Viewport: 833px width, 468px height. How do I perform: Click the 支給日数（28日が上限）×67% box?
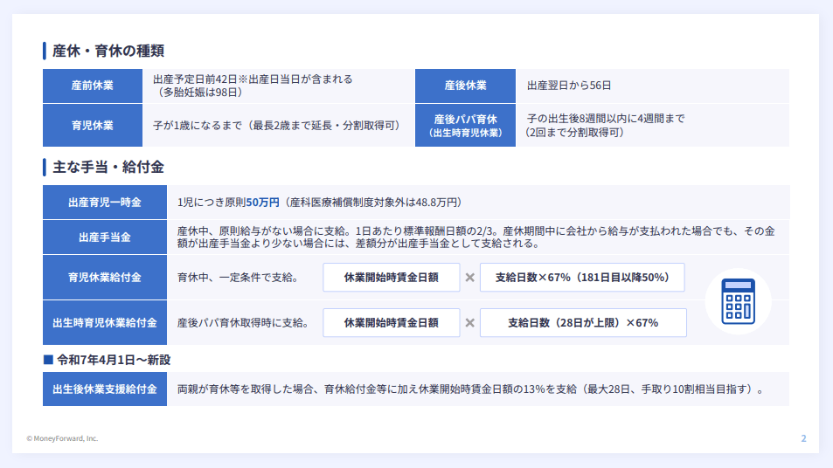coord(582,322)
